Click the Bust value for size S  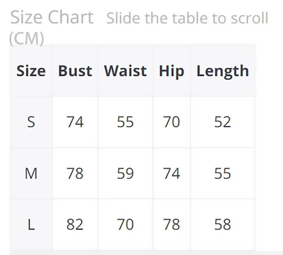pos(75,122)
